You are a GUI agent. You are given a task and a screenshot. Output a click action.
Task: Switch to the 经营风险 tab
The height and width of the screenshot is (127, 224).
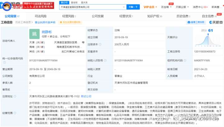pyautogui.click(x=69, y=16)
